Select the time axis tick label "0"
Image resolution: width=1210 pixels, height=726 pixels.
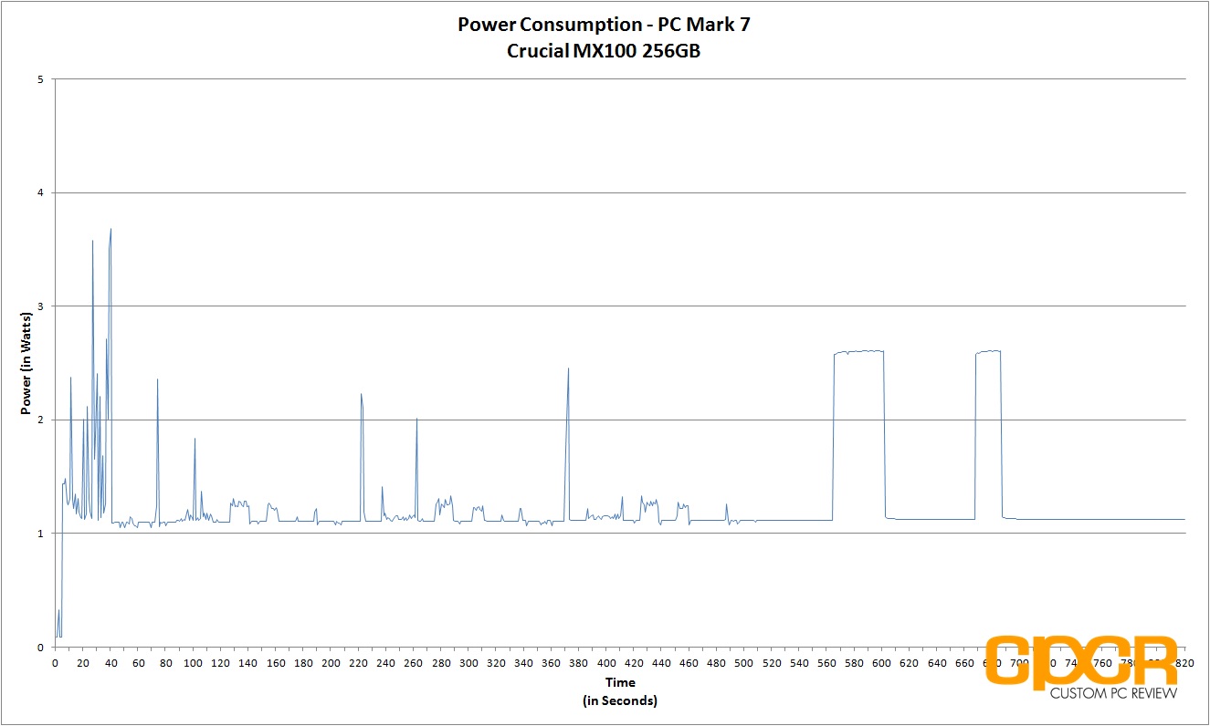tap(55, 663)
